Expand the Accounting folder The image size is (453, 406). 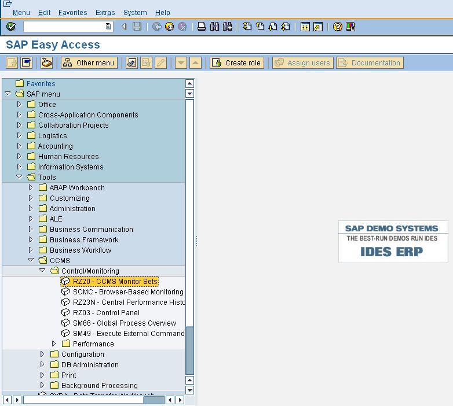19,146
